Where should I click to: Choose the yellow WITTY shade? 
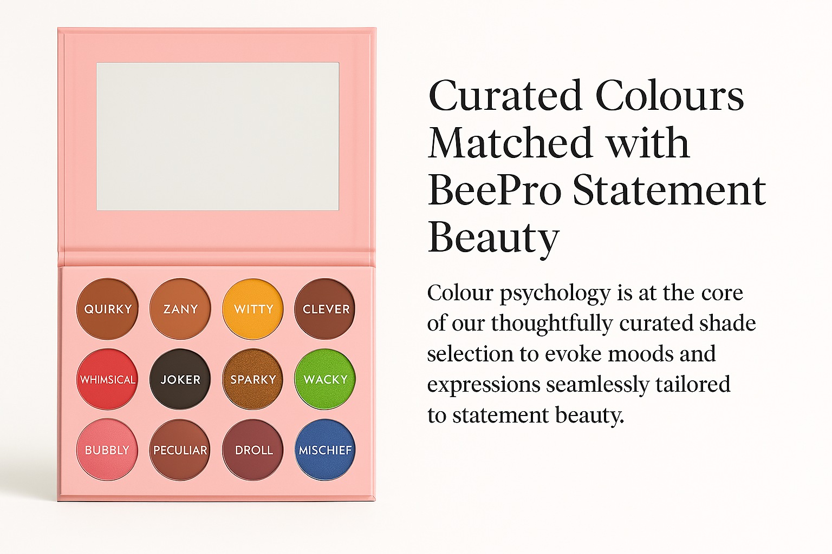tap(253, 309)
